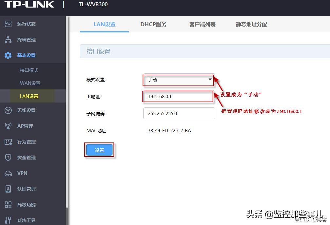
Task: Select WAN设置 in the sidebar
Action: pos(30,83)
